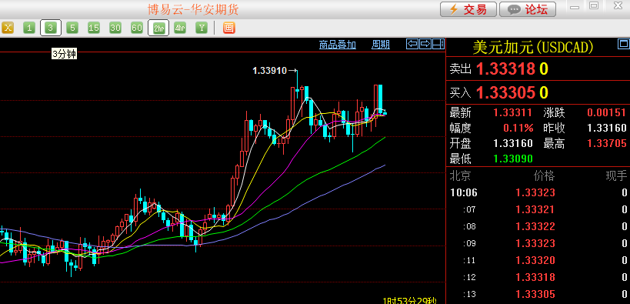
Task: Click the 昨收 value 1.33160
Action: [x=607, y=129]
